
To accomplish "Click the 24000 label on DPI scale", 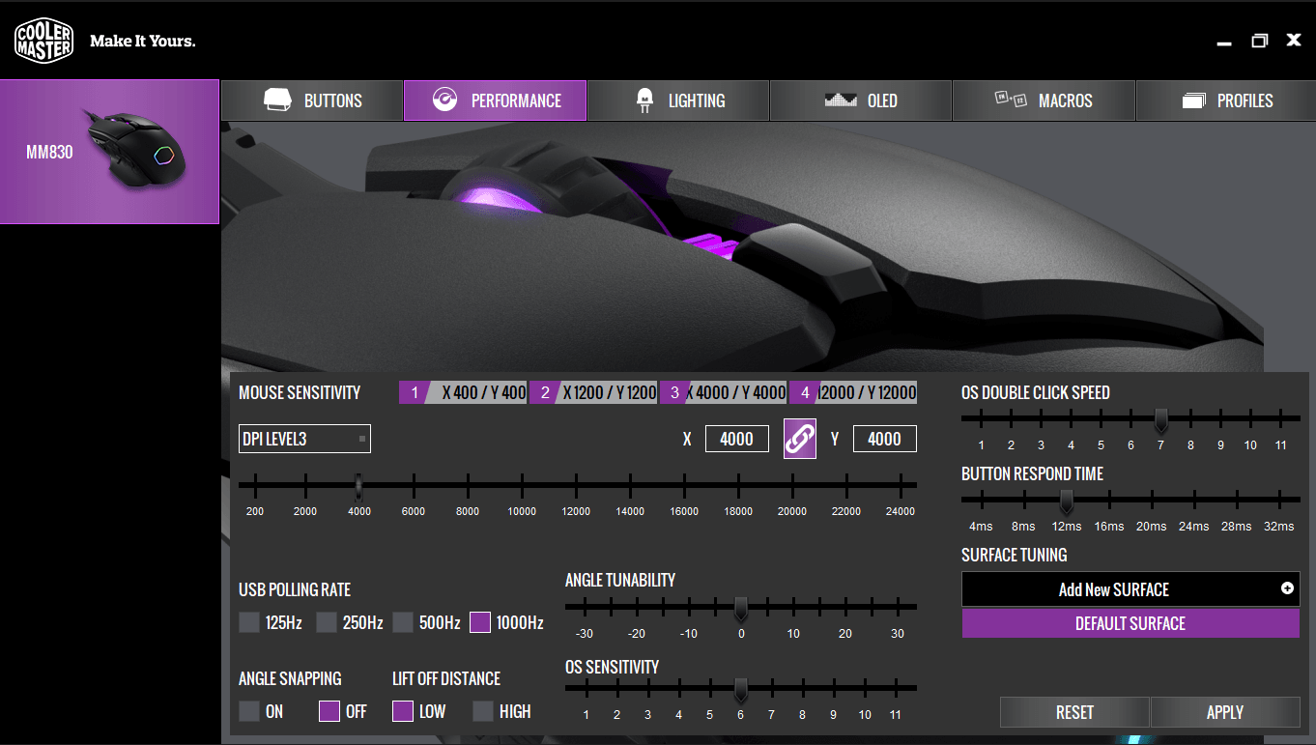I will click(x=900, y=511).
